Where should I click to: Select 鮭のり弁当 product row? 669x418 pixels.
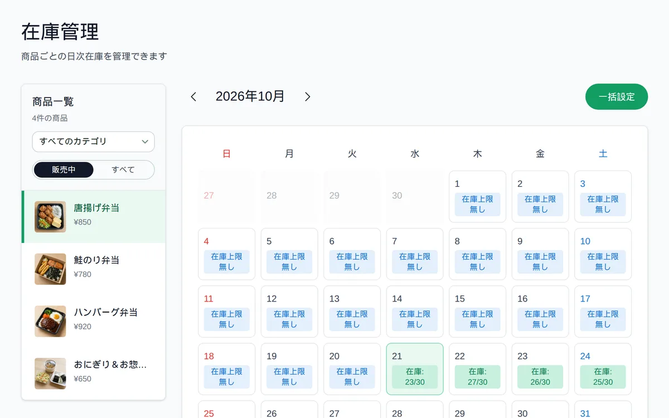click(94, 269)
